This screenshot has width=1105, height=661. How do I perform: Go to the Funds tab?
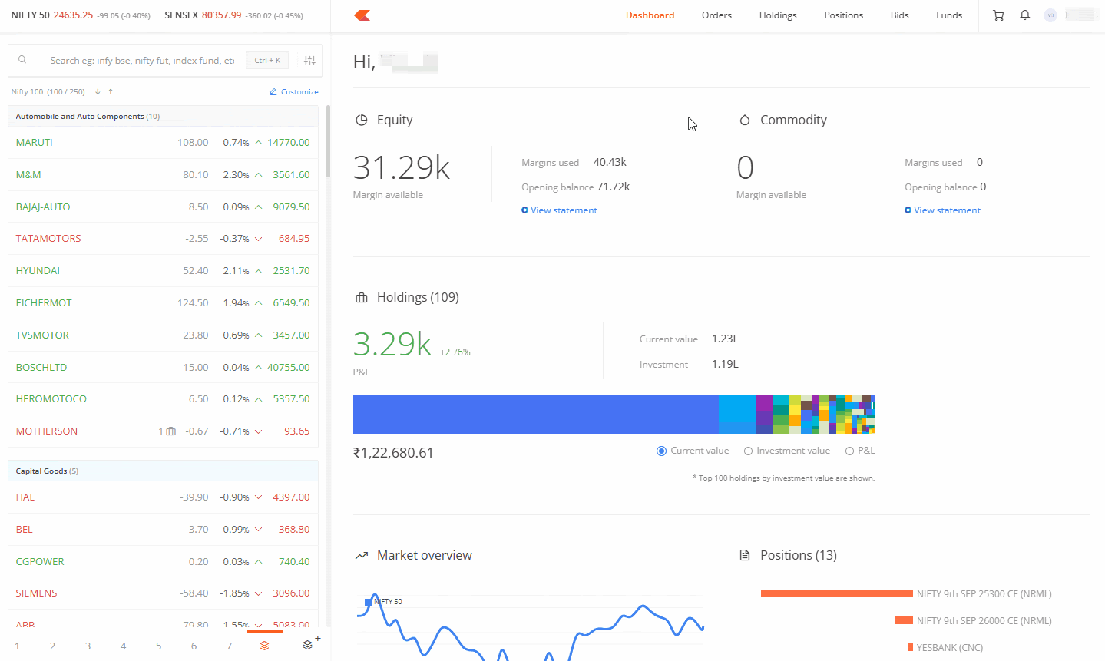948,15
